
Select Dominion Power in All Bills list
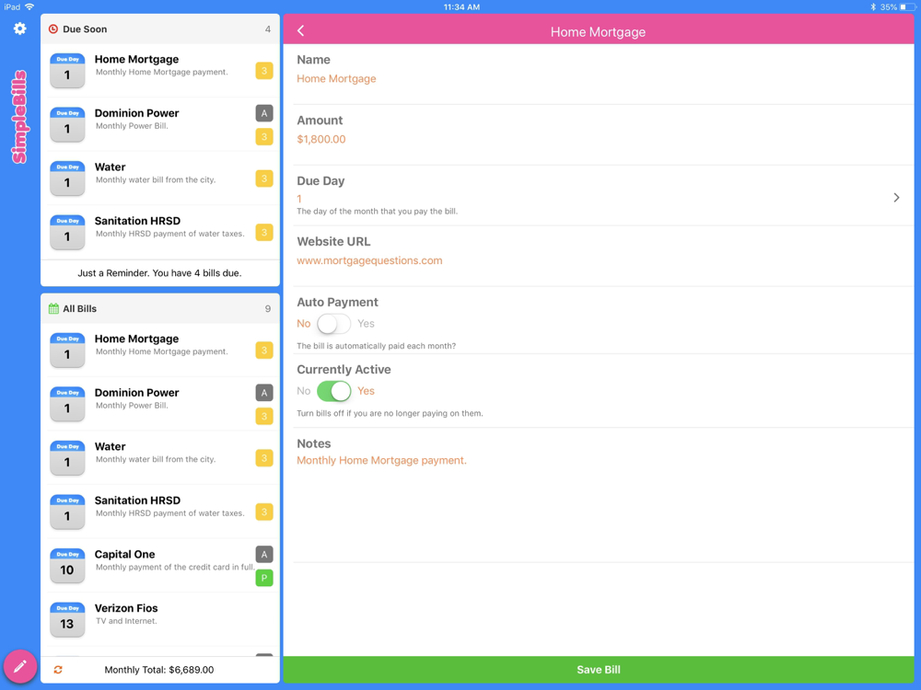tap(160, 404)
